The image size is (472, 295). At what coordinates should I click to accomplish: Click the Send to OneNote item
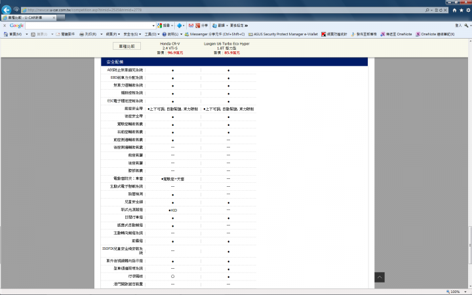pyautogui.click(x=396, y=34)
